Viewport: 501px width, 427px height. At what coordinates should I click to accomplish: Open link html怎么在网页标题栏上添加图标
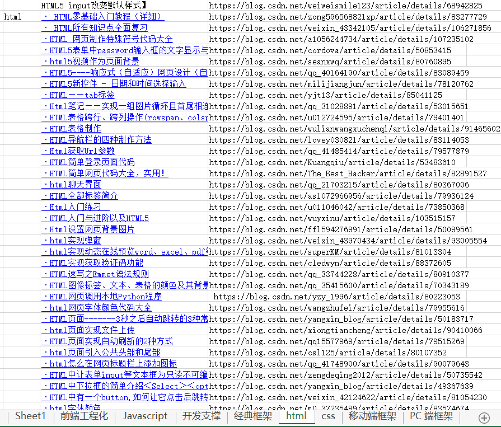(109, 363)
